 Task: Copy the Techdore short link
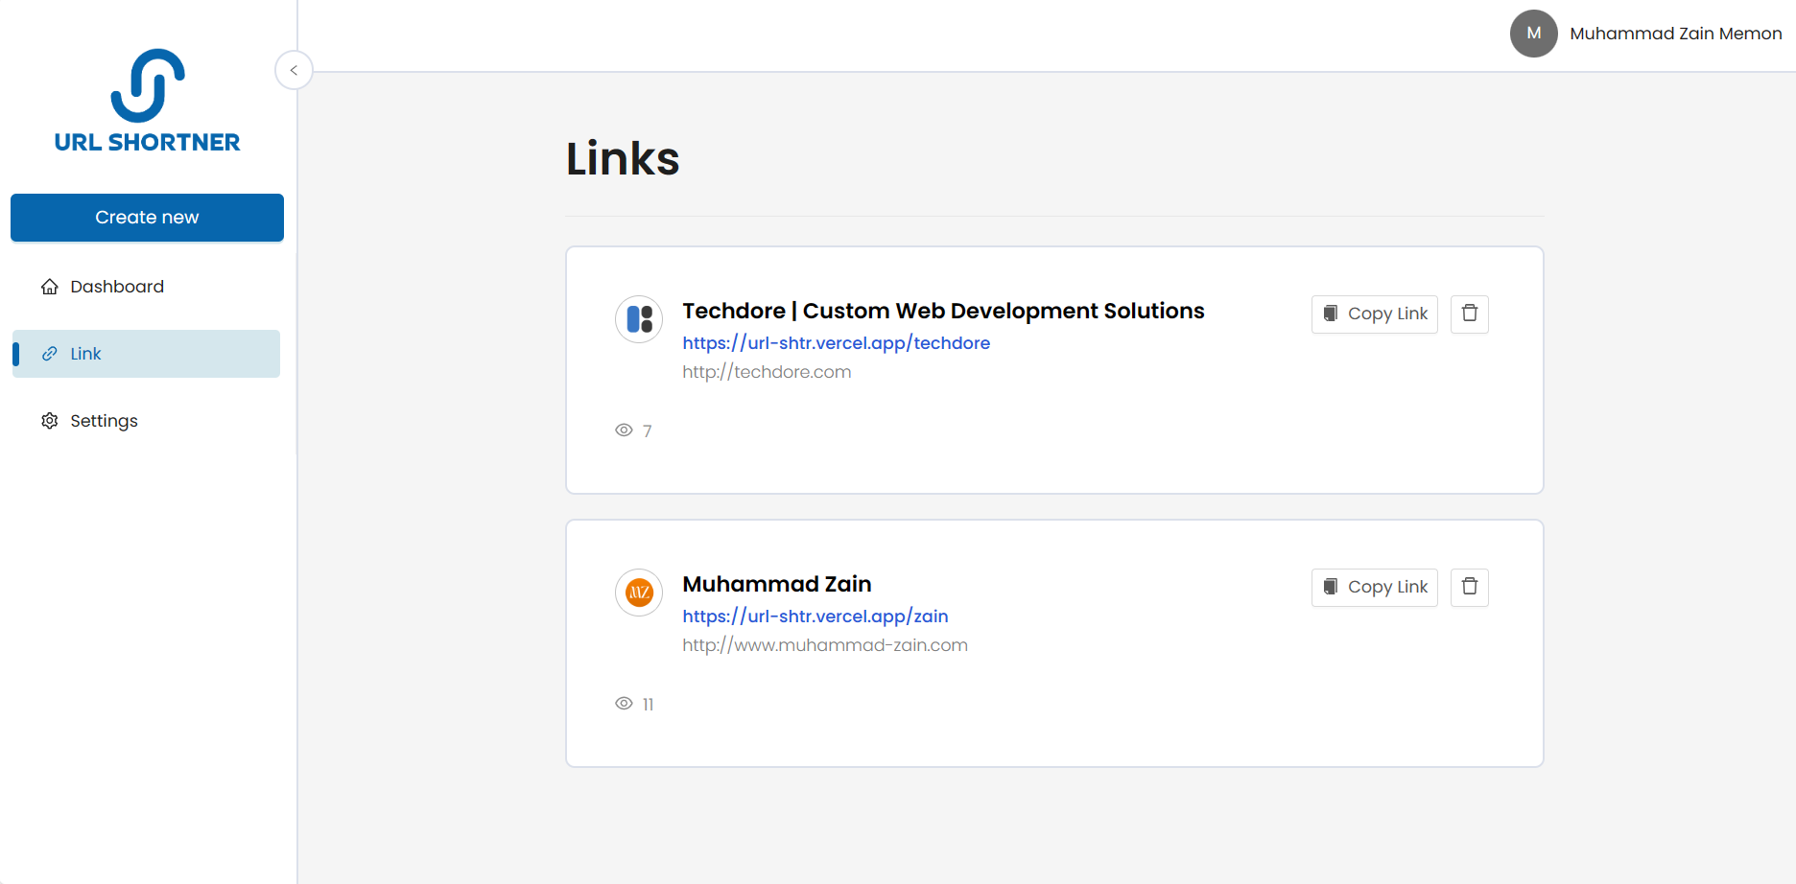click(x=1374, y=314)
